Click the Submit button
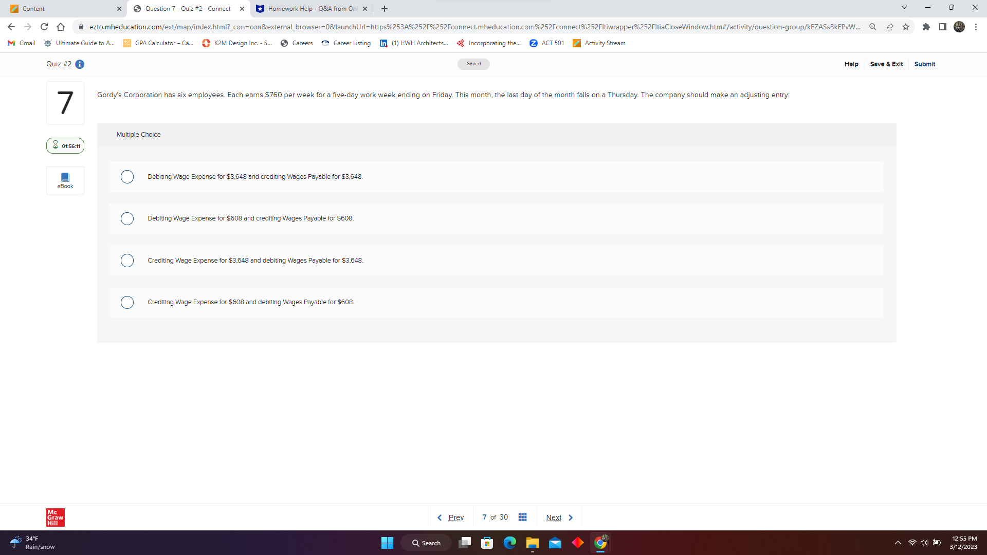987x555 pixels. coord(924,64)
